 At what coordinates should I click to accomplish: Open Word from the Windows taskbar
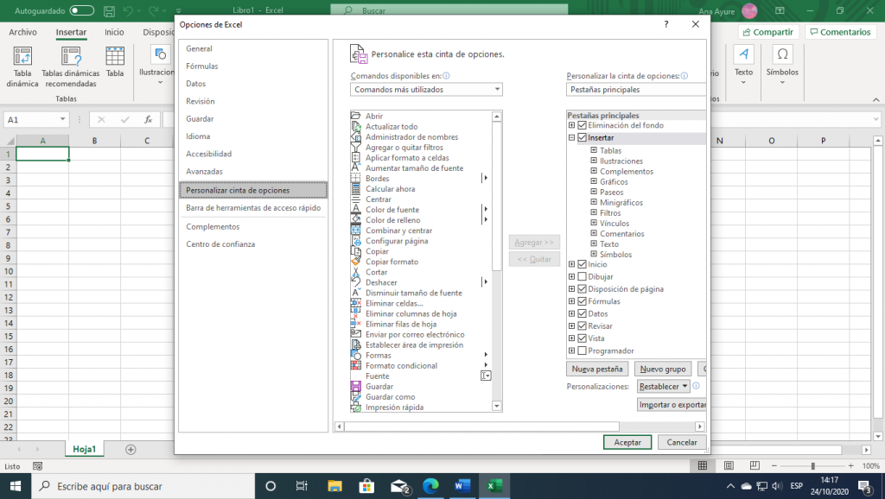(x=462, y=486)
